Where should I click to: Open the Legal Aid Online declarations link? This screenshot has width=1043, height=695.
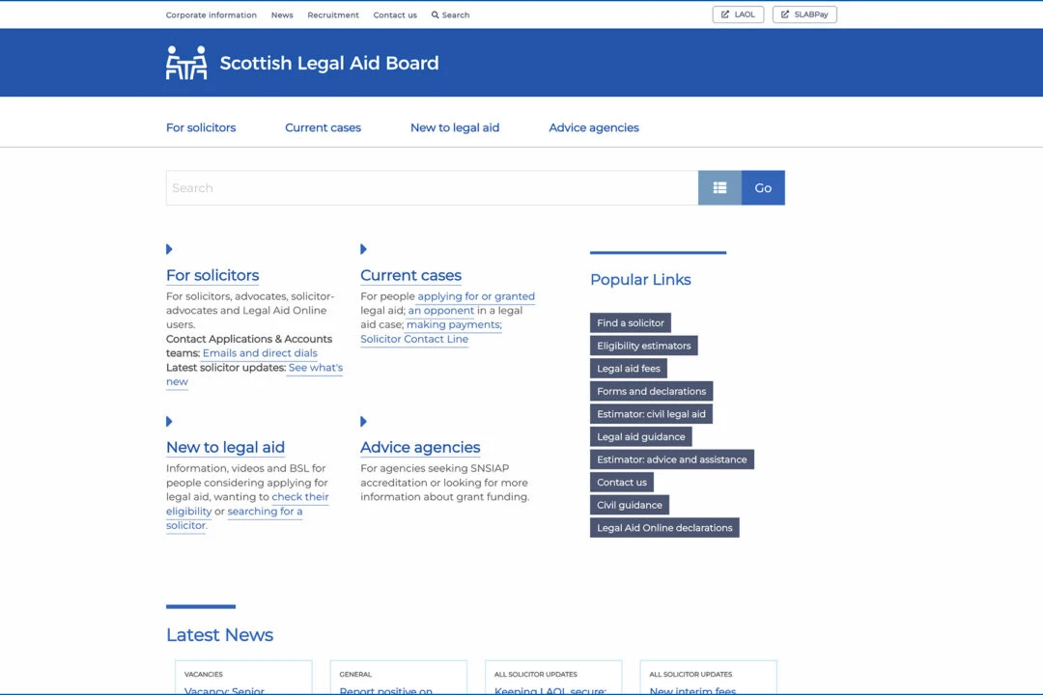(664, 527)
